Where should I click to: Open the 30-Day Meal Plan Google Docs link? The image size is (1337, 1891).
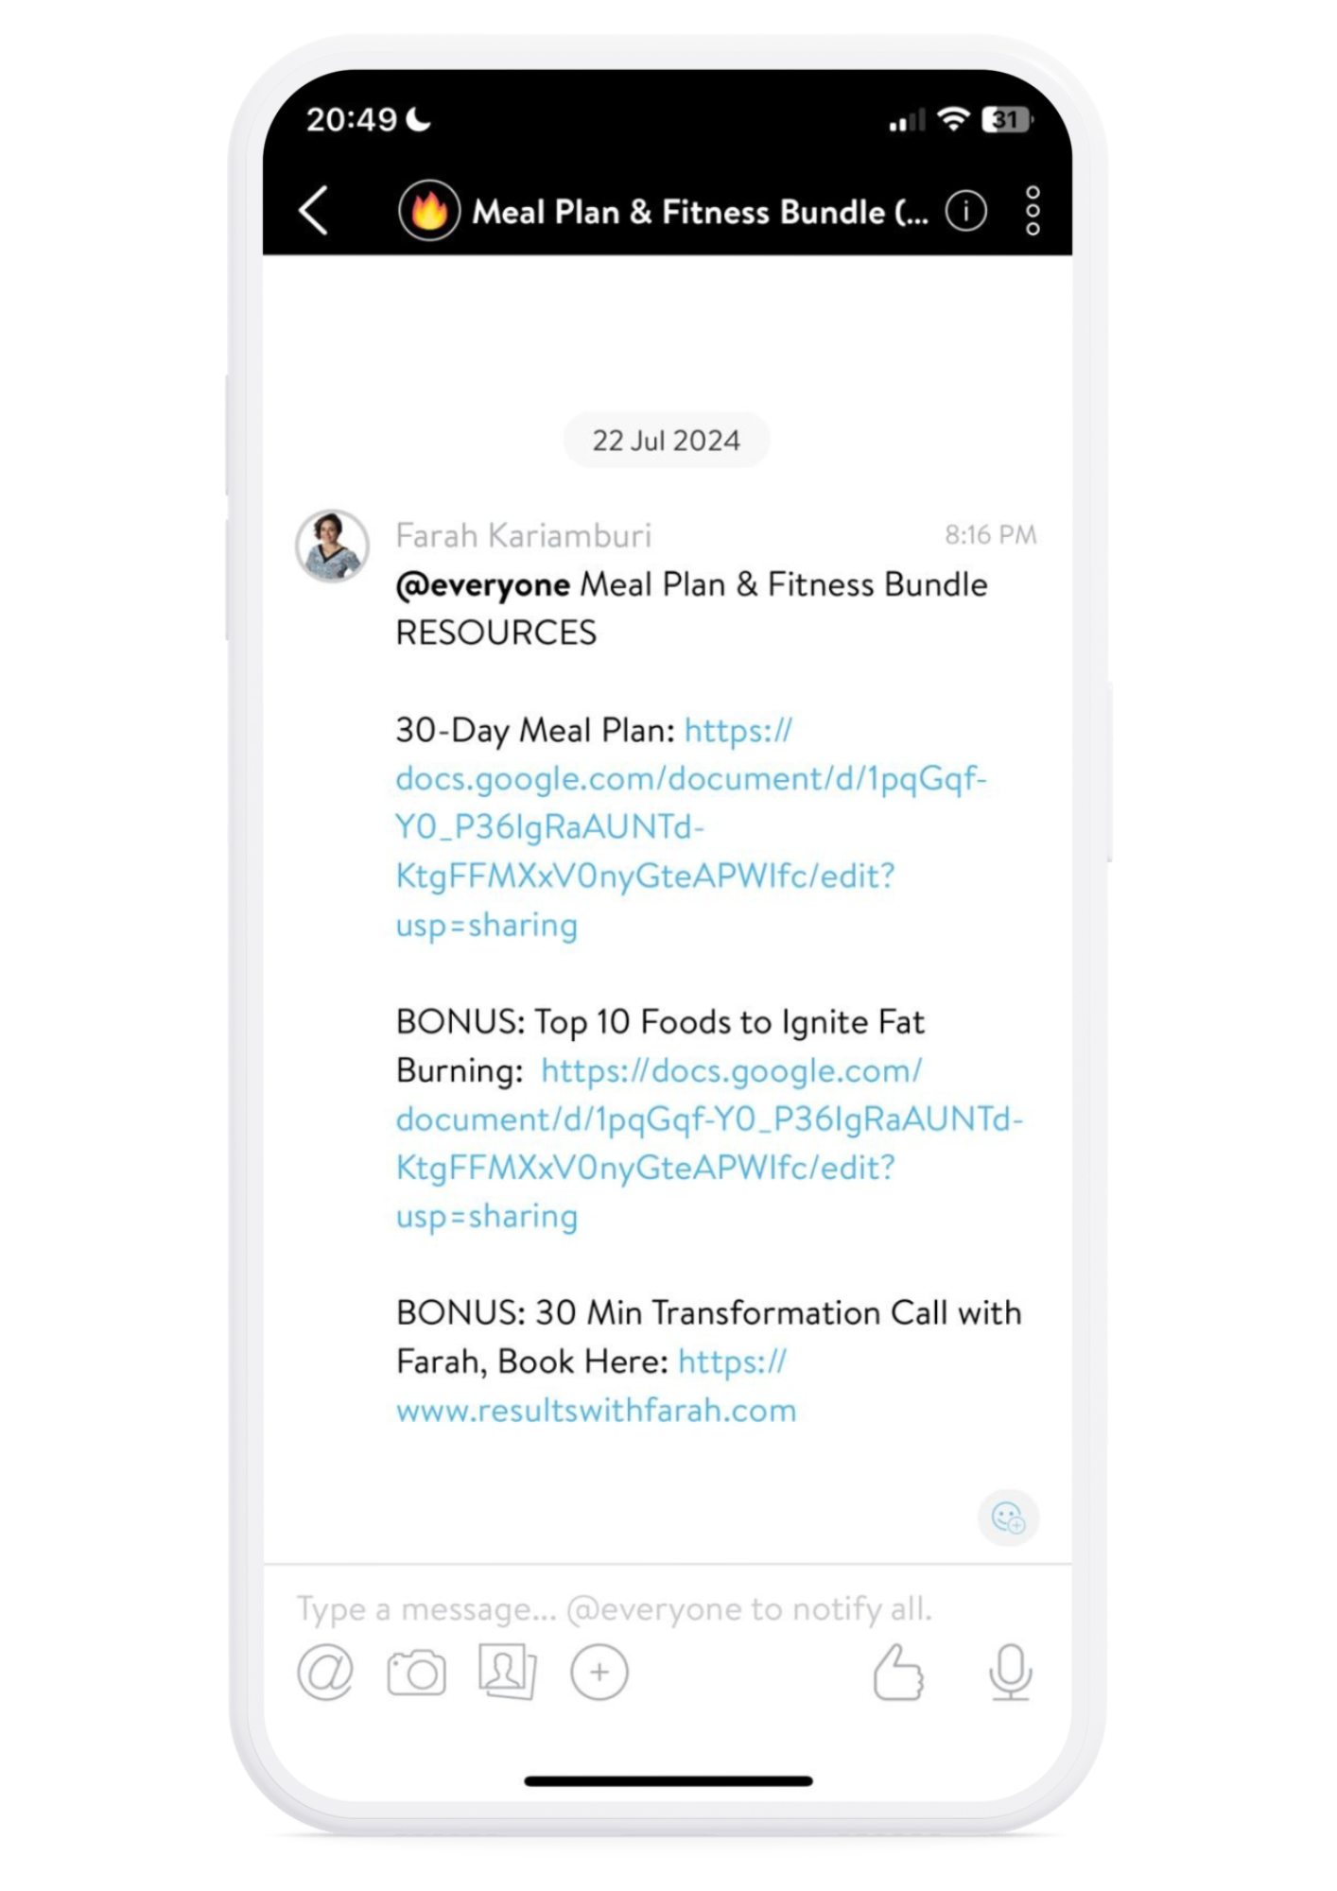pos(690,827)
